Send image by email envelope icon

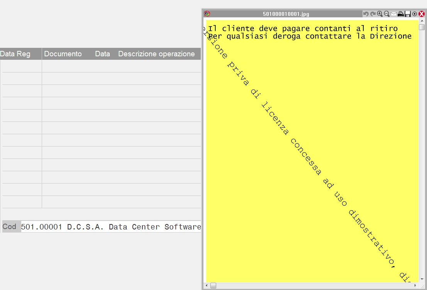393,14
